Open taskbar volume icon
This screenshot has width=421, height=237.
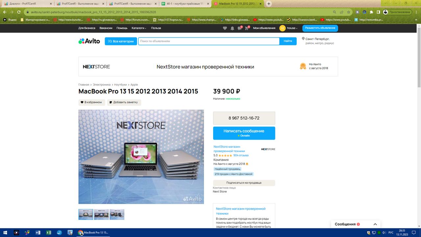click(384, 233)
